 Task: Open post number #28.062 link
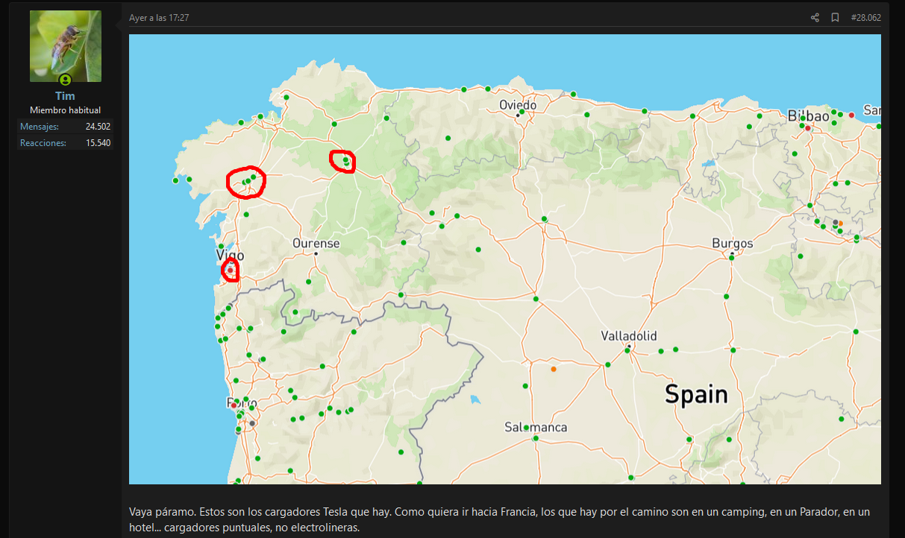pos(865,18)
